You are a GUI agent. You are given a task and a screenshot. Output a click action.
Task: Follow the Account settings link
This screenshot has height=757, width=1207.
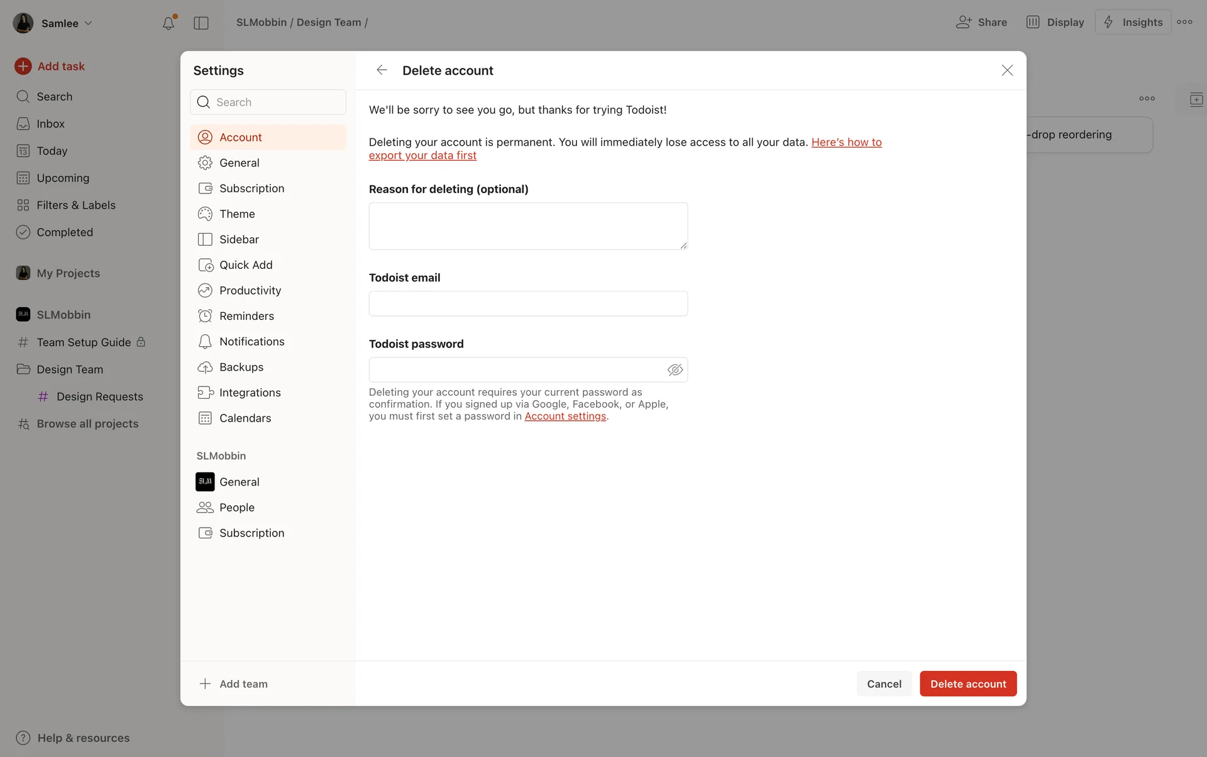pyautogui.click(x=565, y=416)
